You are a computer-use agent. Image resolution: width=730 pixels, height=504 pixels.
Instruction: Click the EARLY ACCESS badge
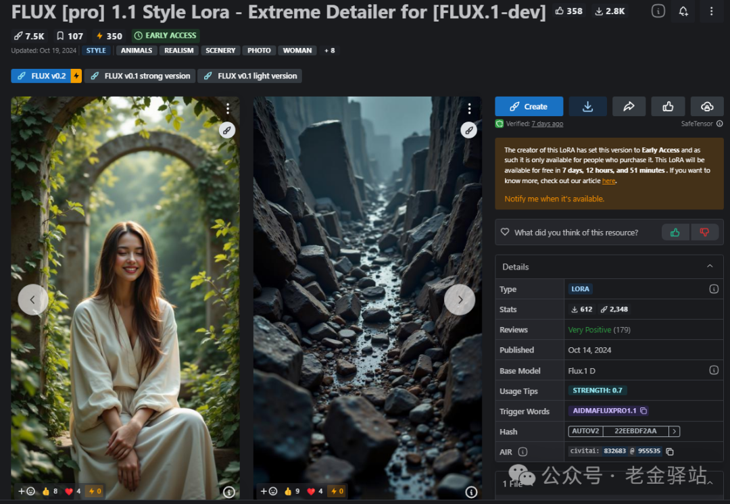[x=166, y=35]
